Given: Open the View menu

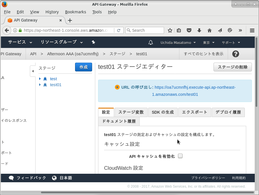Looking at the screenshot, I should (34, 12).
